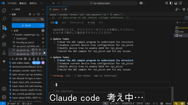Click the graph target circle icon
Viewport: 188px width, 105px height.
pos(25,59)
